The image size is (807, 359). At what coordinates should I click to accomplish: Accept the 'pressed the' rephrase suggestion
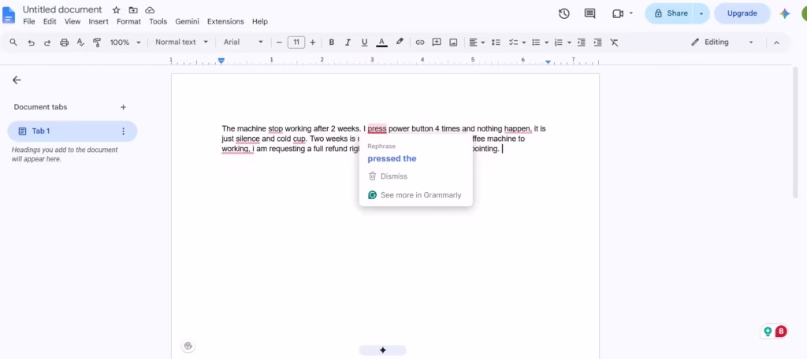pos(392,159)
